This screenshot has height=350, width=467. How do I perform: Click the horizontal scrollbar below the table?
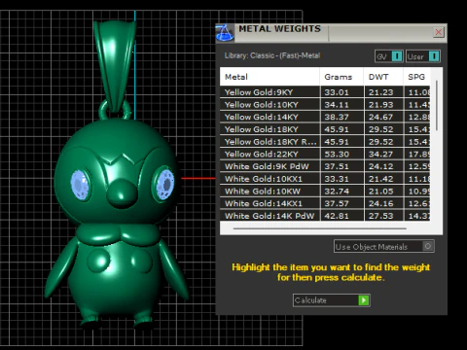[x=319, y=228]
